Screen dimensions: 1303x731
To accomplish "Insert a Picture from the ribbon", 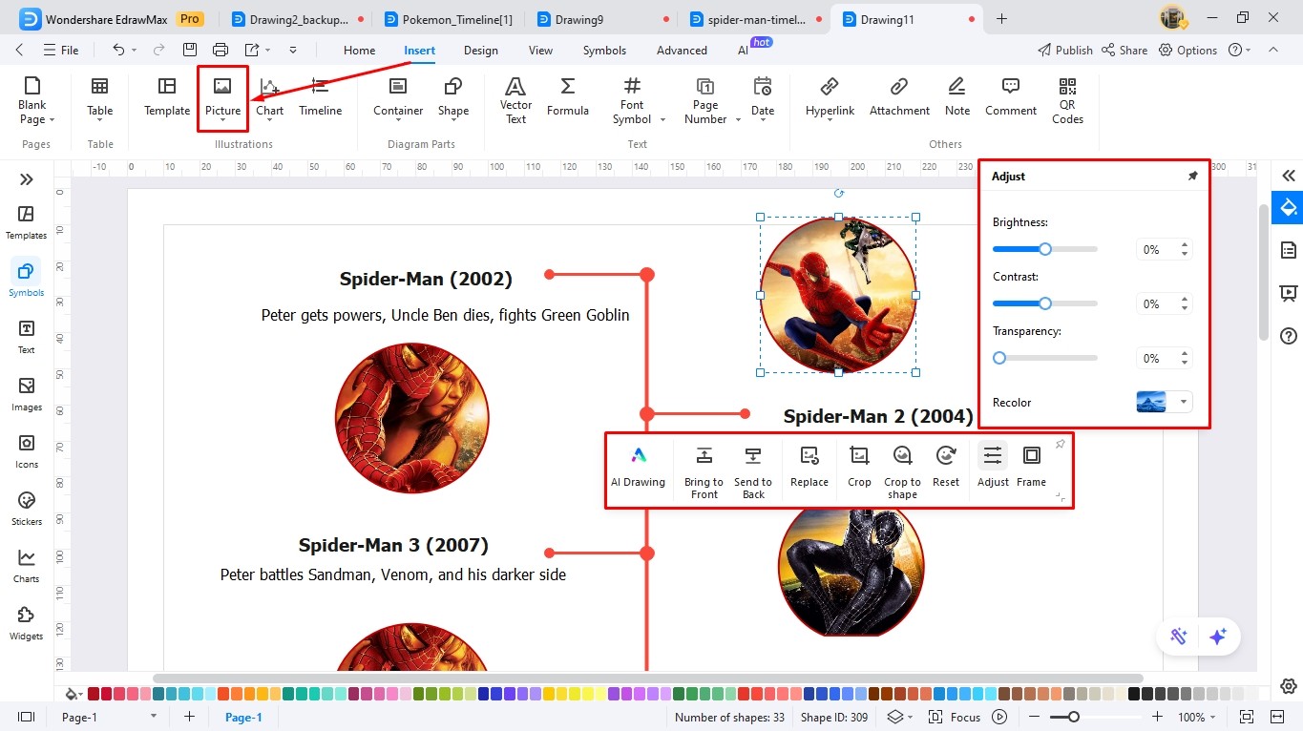I will point(222,98).
